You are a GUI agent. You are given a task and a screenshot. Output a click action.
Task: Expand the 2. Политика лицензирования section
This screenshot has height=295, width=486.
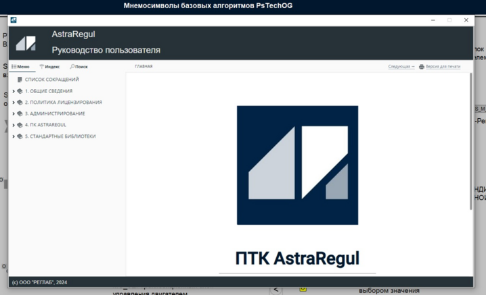click(14, 103)
